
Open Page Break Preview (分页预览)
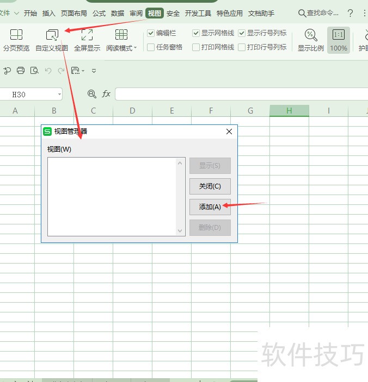click(x=16, y=40)
